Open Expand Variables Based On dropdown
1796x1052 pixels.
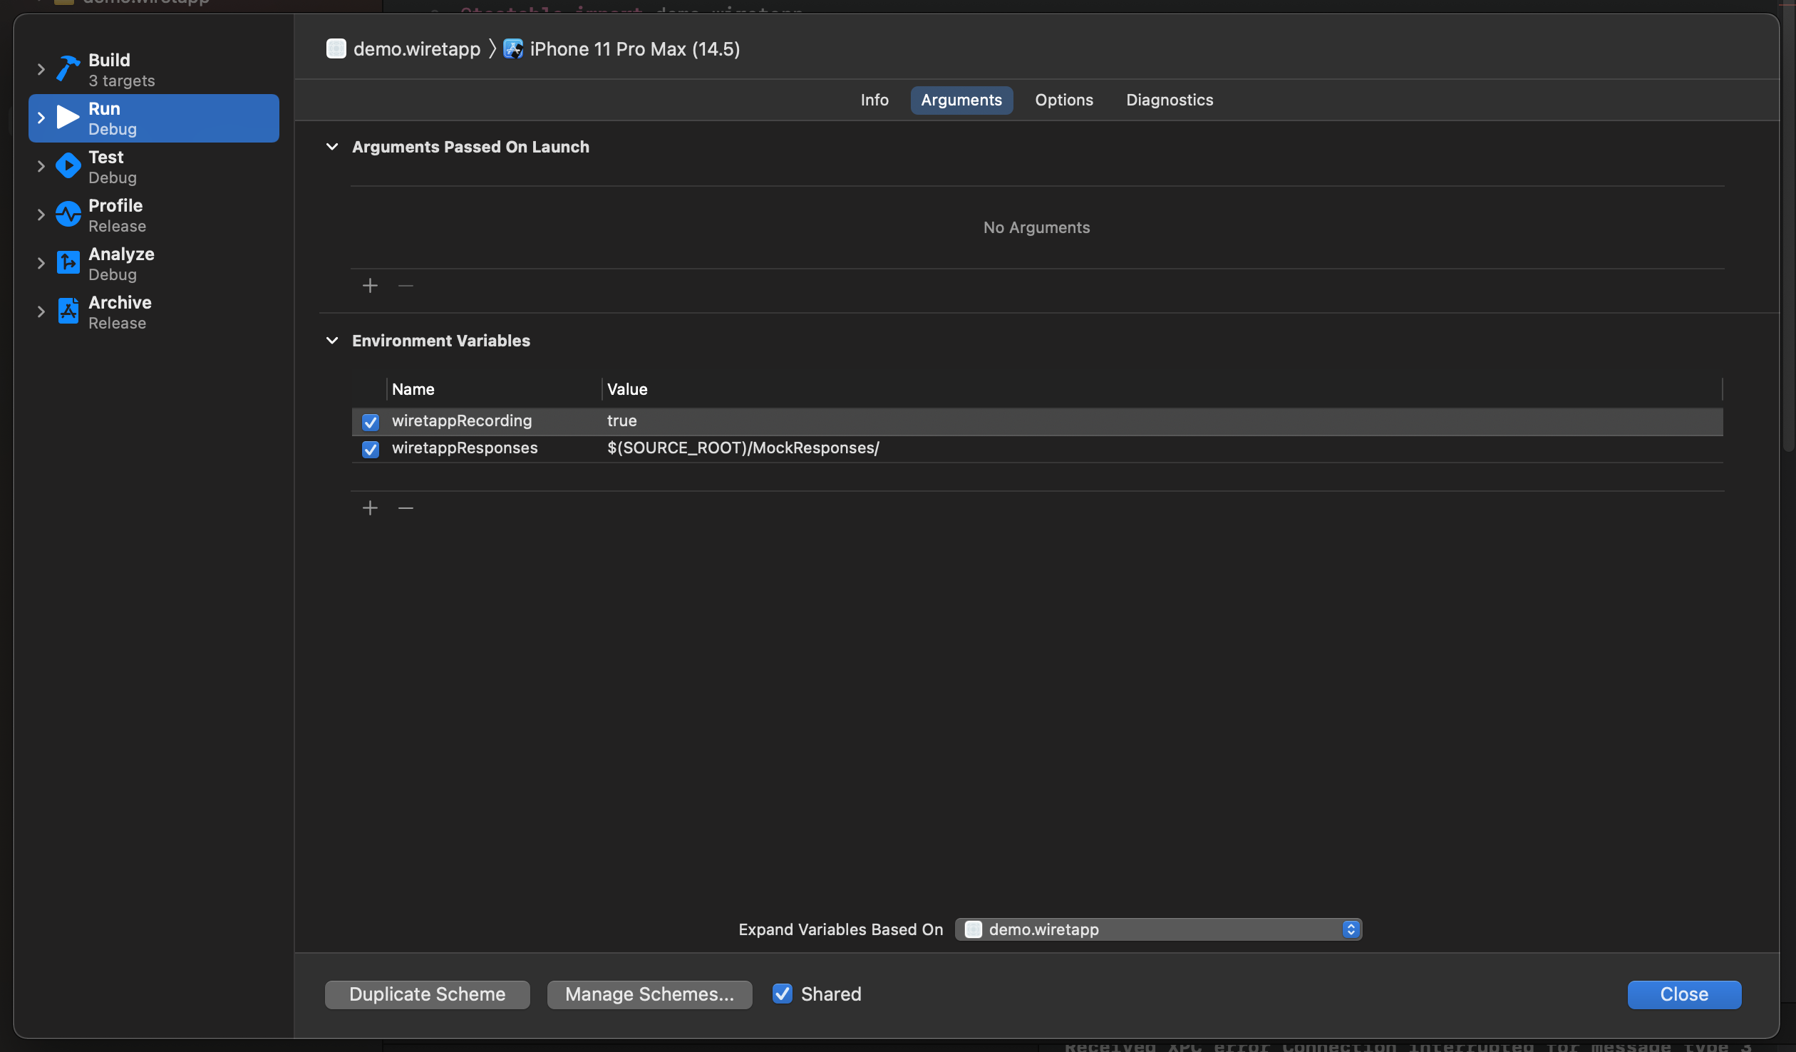tap(1158, 929)
